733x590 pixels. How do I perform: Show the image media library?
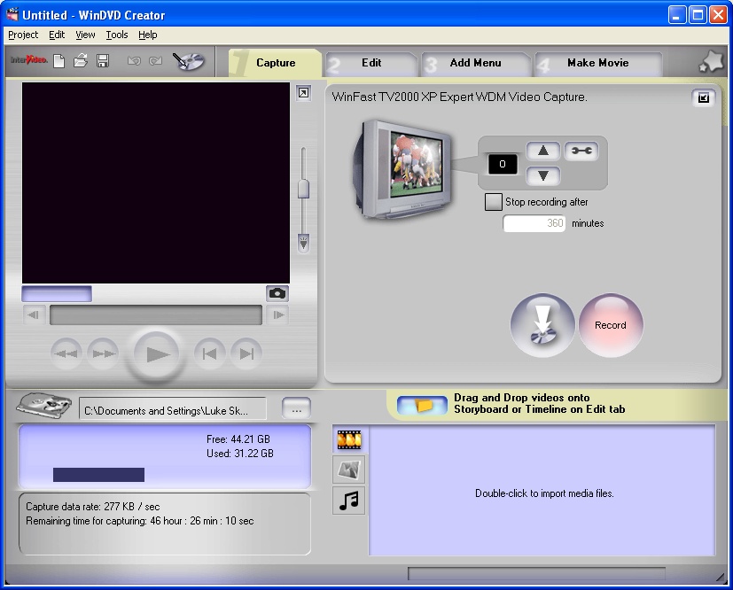point(348,470)
